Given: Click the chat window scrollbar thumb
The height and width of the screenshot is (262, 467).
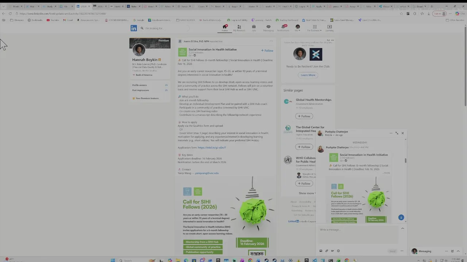Looking at the screenshot, I should [x=405, y=160].
